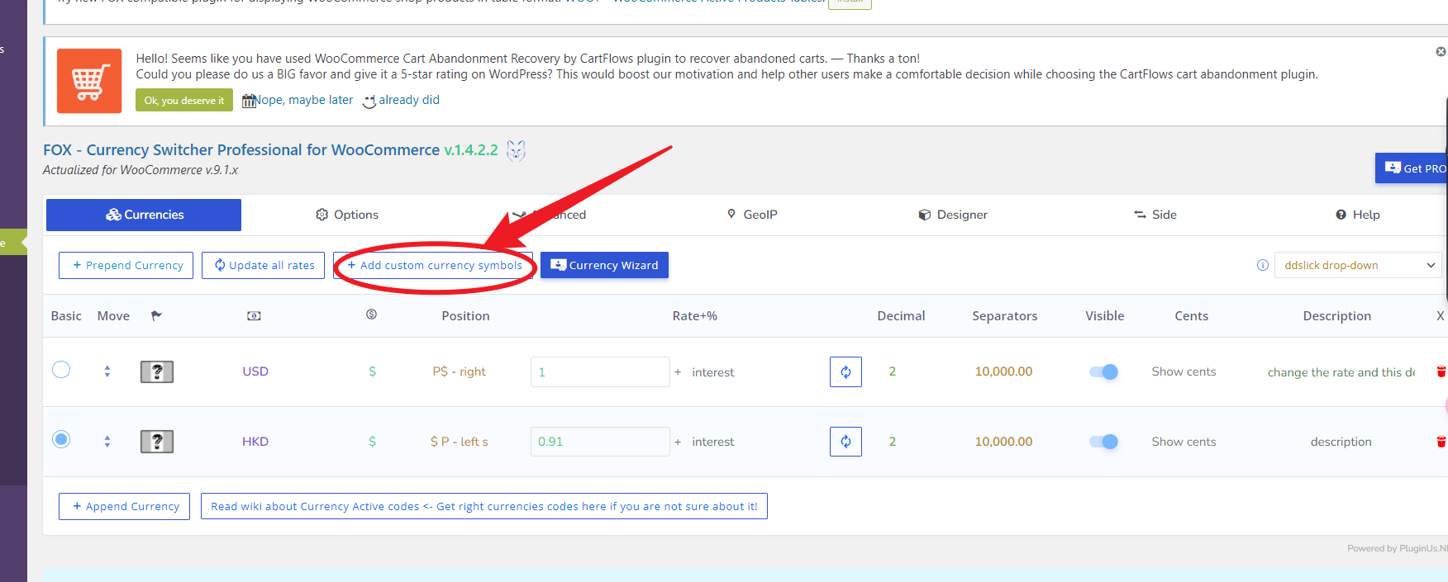This screenshot has width=1448, height=582.
Task: Toggle visibility switch for USD
Action: tap(1103, 371)
